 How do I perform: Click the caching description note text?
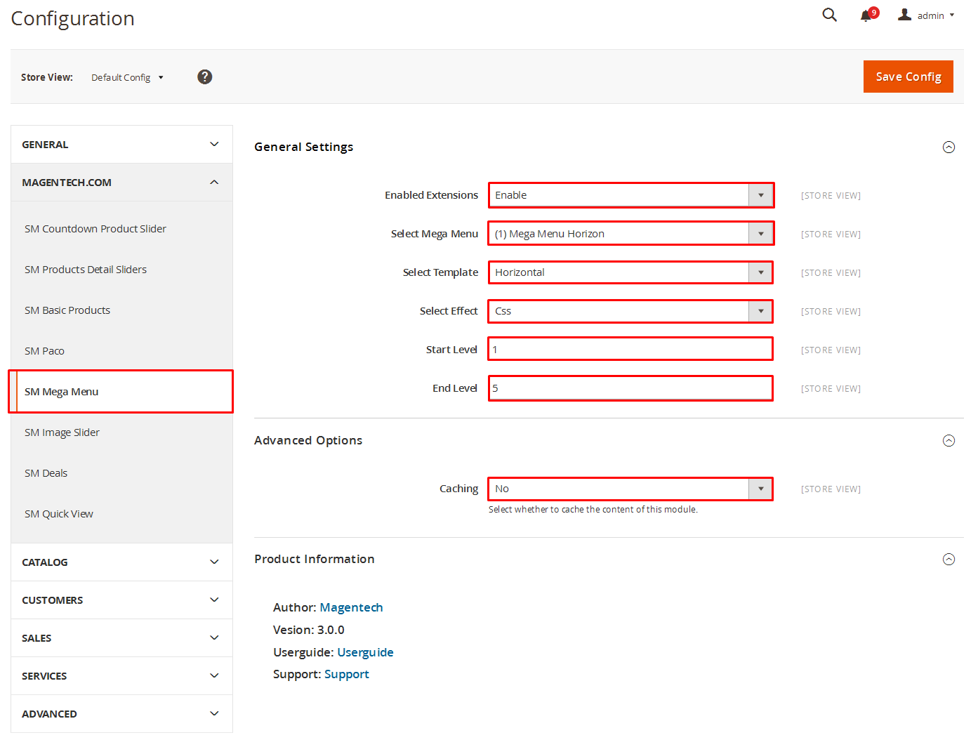(x=593, y=510)
